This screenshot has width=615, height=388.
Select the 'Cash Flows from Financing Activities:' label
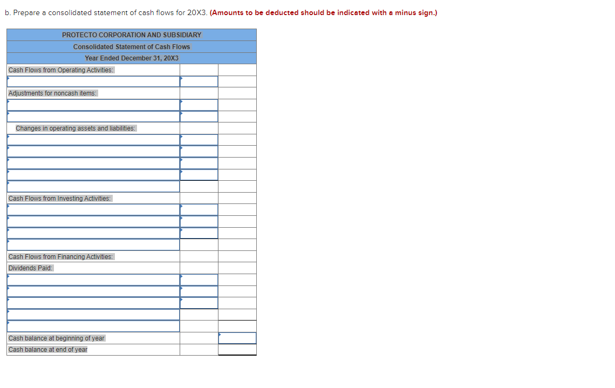[61, 256]
